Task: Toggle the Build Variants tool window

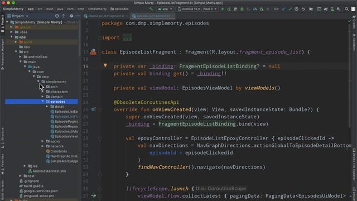Action: (x=2, y=190)
